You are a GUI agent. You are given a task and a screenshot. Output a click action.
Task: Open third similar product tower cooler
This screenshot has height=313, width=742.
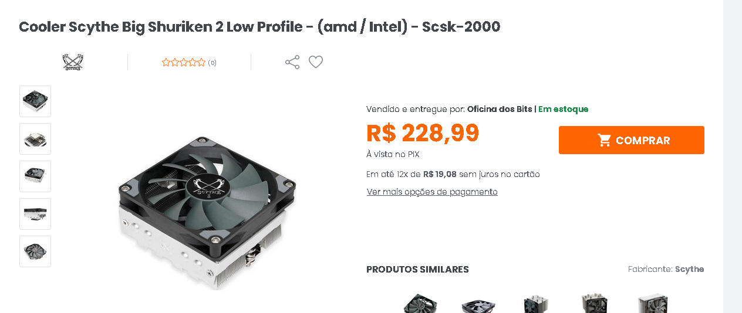(535, 303)
